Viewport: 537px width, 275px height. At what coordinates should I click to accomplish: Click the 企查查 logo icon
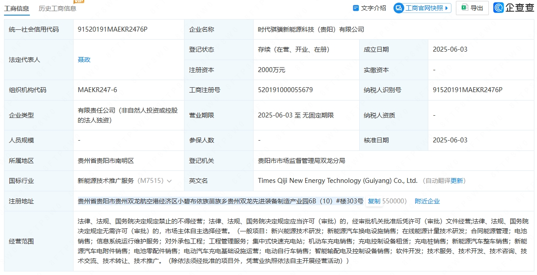[x=499, y=8]
